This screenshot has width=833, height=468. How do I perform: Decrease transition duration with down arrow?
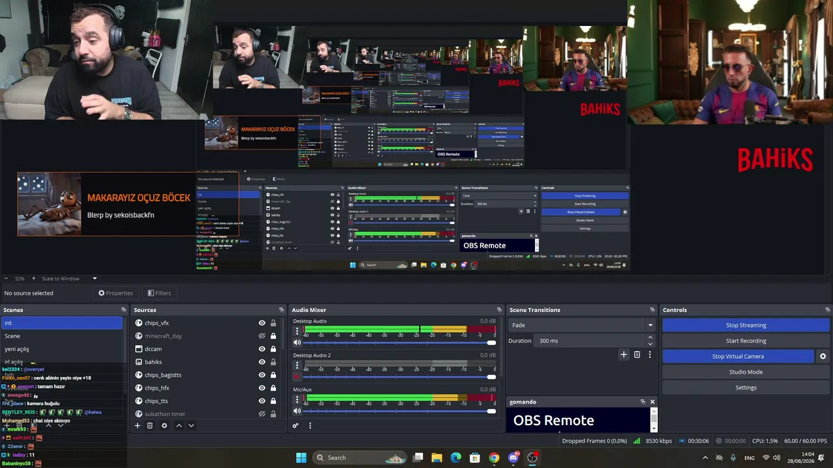[x=649, y=344]
